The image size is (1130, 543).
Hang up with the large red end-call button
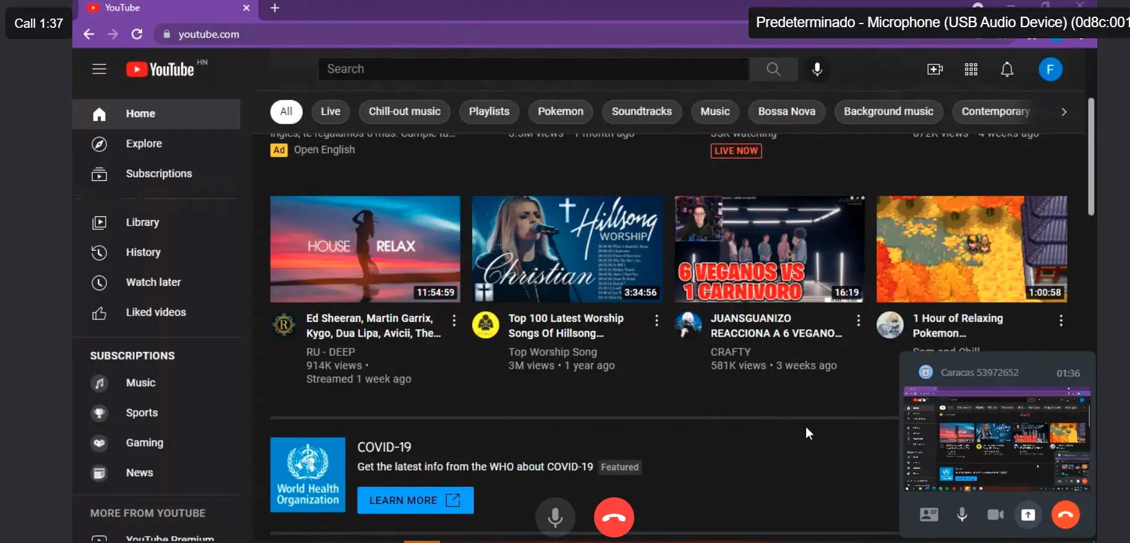pyautogui.click(x=614, y=517)
